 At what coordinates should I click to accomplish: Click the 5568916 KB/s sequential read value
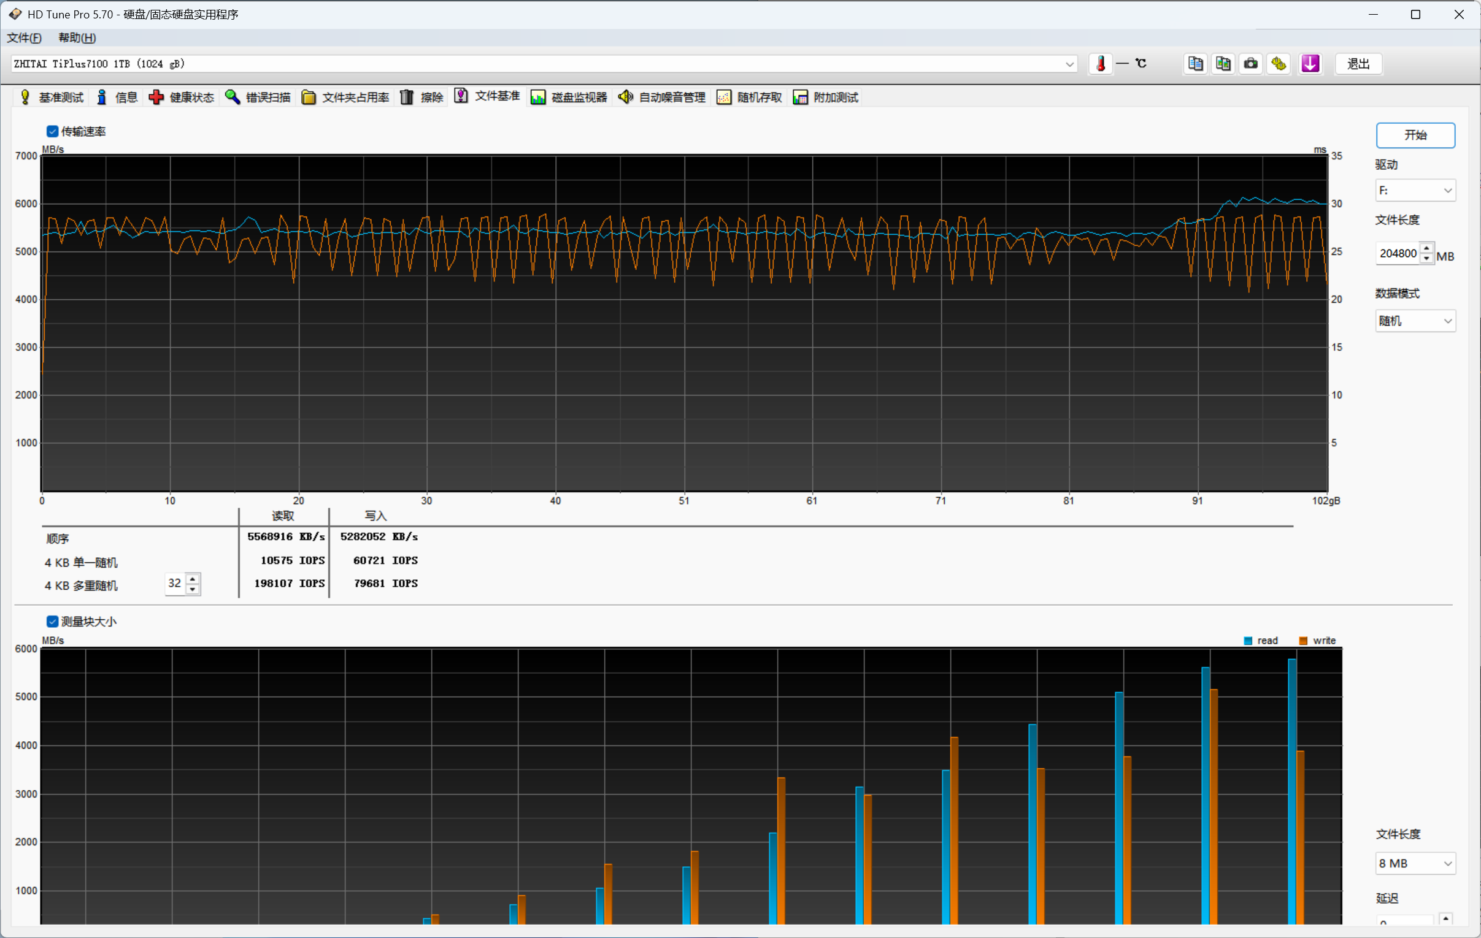pos(286,536)
